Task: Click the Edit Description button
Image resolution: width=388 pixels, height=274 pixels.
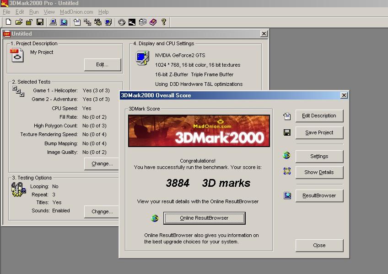Action: [x=319, y=116]
